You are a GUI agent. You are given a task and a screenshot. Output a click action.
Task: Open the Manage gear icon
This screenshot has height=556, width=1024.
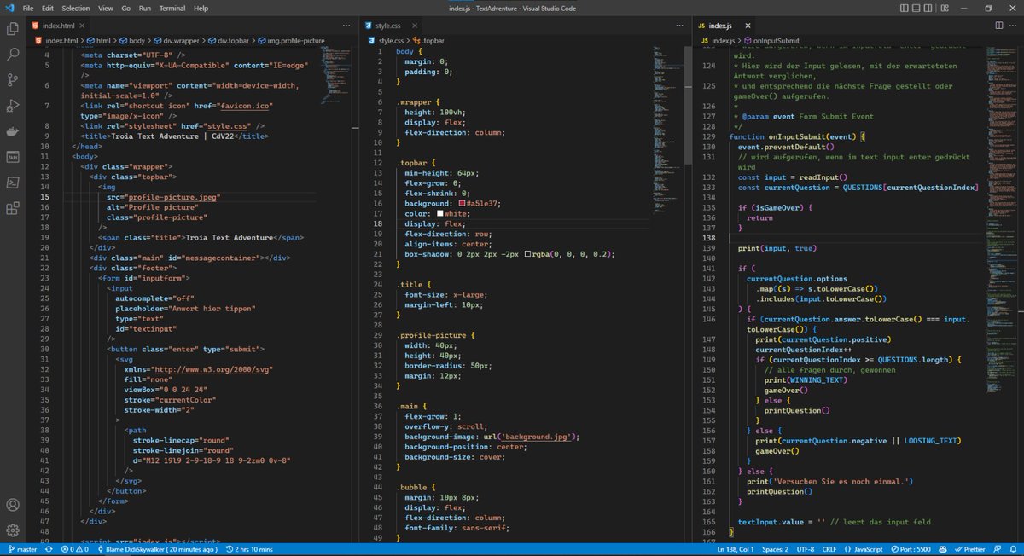pos(13,530)
